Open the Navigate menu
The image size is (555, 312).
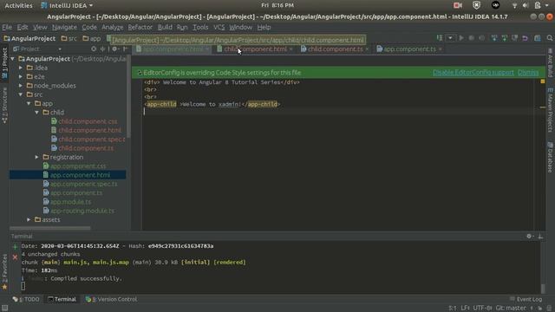tap(64, 27)
